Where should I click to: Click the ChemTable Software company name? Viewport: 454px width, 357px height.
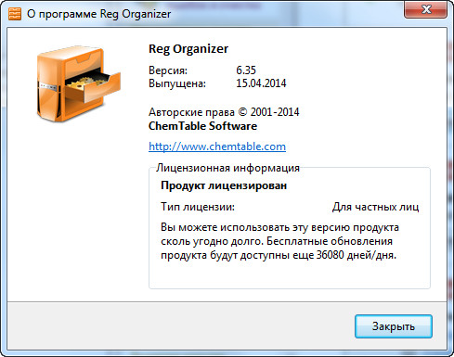tap(202, 126)
